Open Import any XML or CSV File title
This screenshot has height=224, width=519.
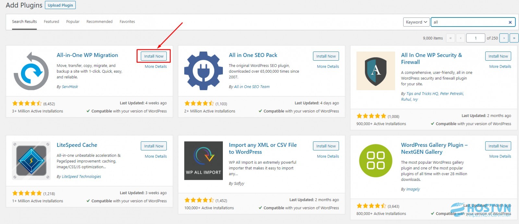click(263, 148)
